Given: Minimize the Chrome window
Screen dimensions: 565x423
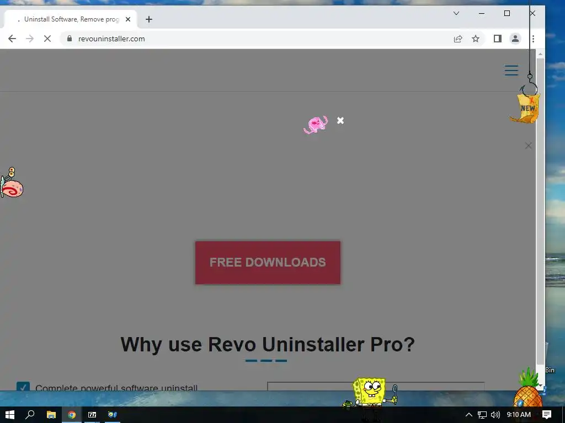Looking at the screenshot, I should [481, 13].
